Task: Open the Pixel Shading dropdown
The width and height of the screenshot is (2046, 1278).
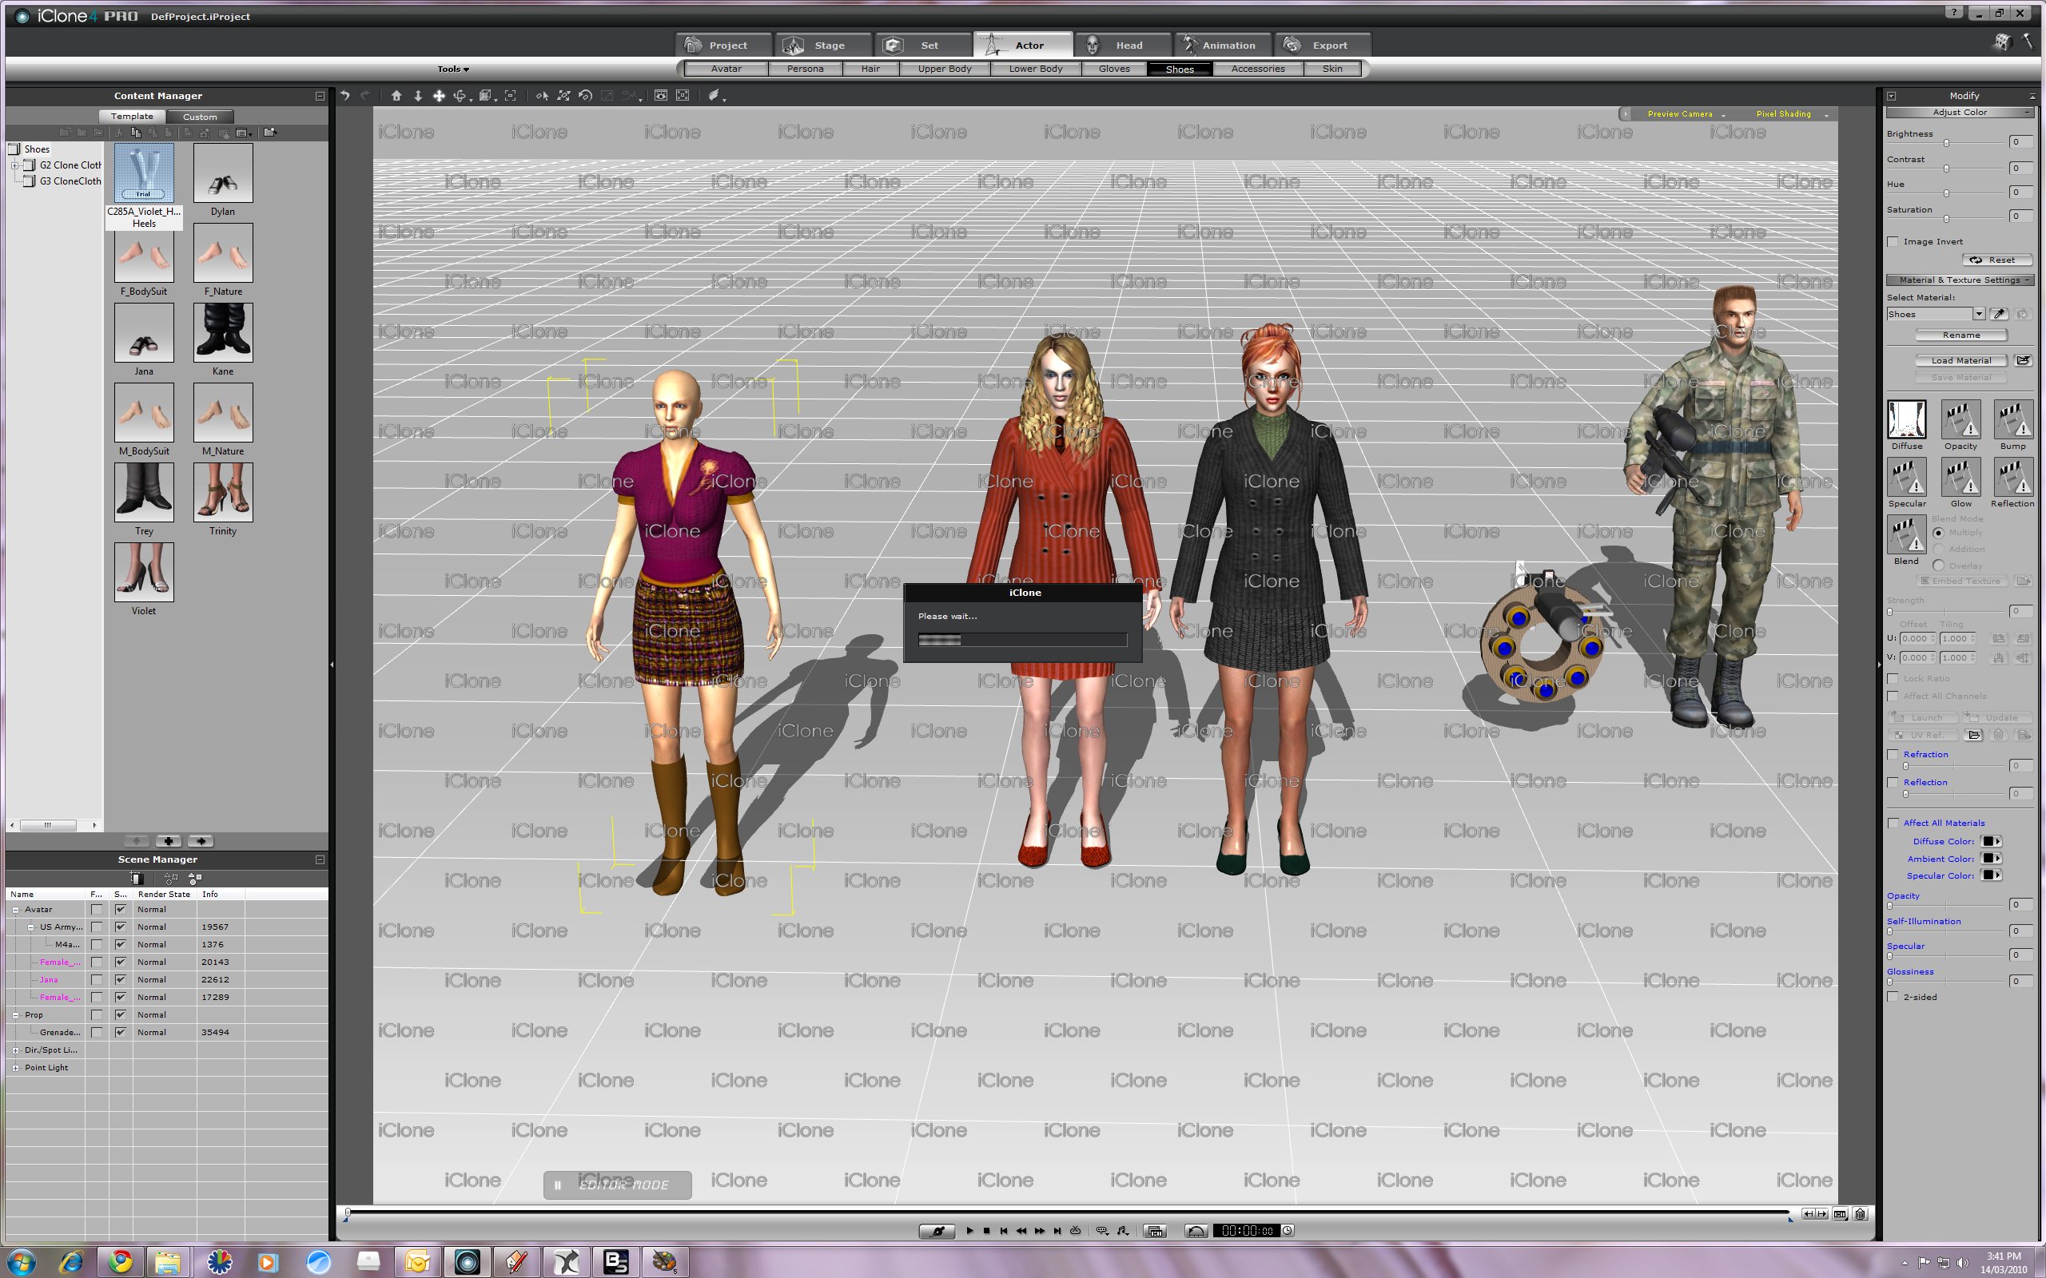Action: 1792,114
